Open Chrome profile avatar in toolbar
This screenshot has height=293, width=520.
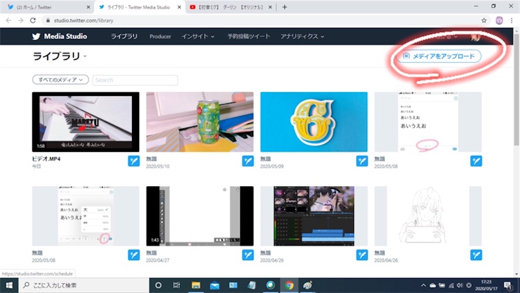coord(499,20)
